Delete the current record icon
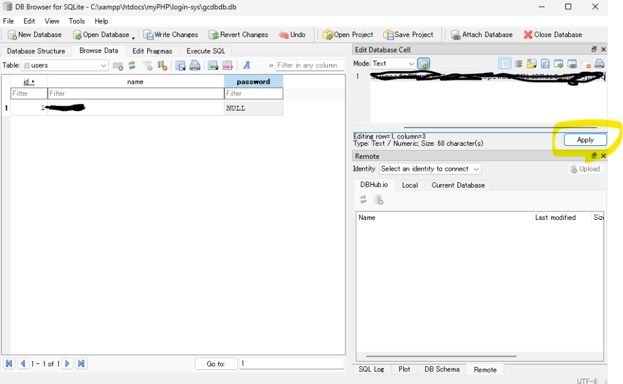 click(x=228, y=66)
